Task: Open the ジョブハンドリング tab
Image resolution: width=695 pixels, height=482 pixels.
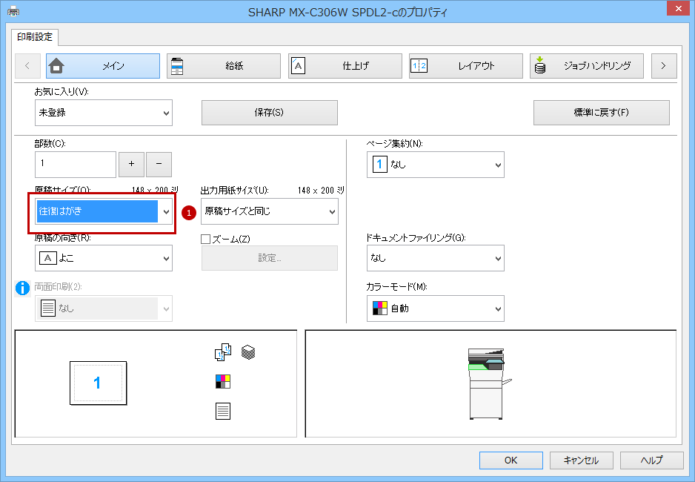Action: tap(587, 66)
